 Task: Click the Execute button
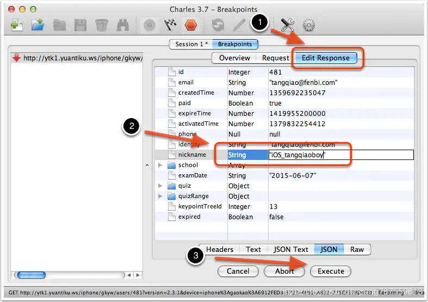[x=331, y=271]
